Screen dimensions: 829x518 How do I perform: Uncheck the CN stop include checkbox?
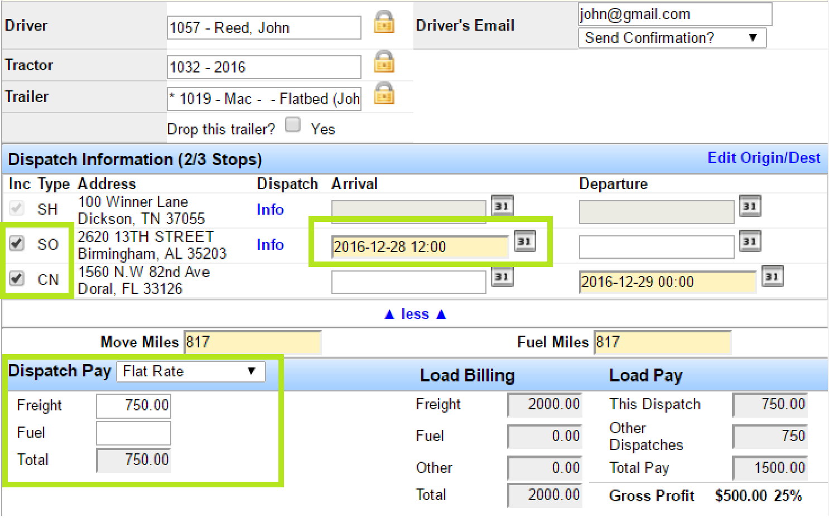pos(17,278)
